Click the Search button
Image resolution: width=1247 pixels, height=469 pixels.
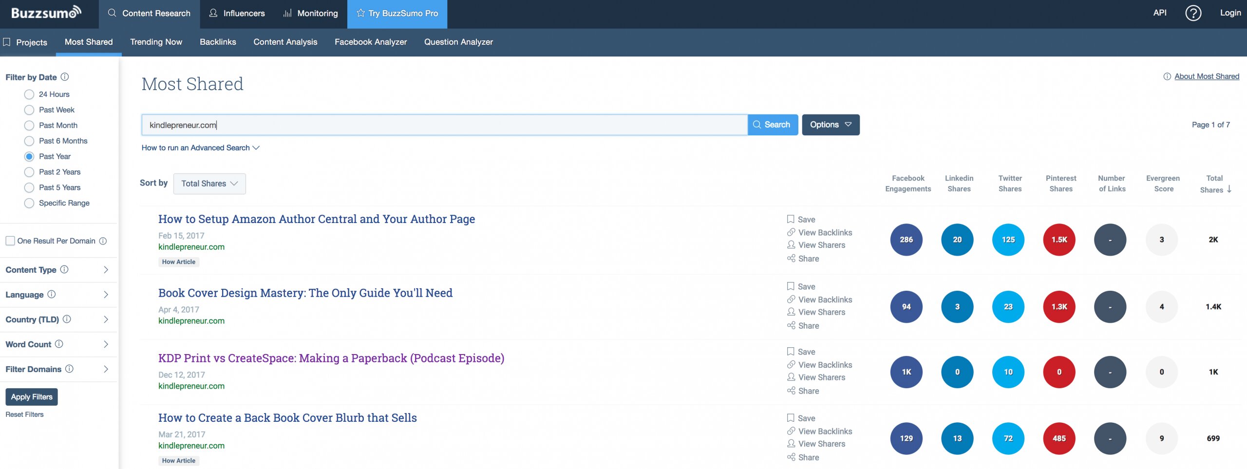click(x=773, y=125)
